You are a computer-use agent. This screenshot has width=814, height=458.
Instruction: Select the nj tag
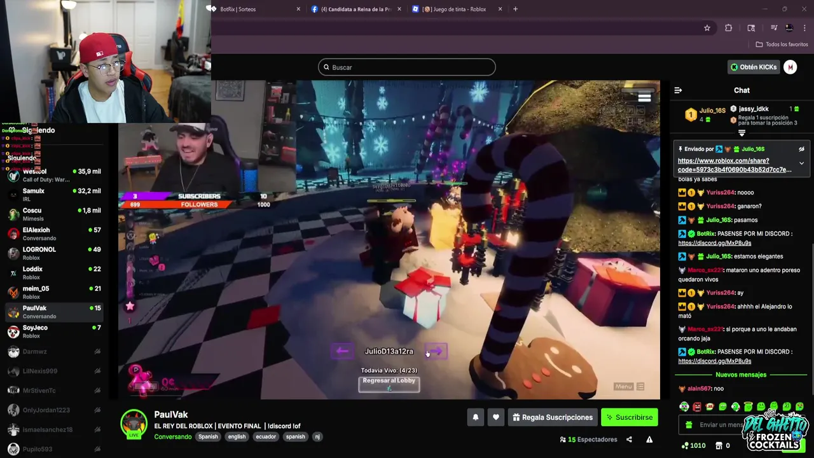click(317, 437)
